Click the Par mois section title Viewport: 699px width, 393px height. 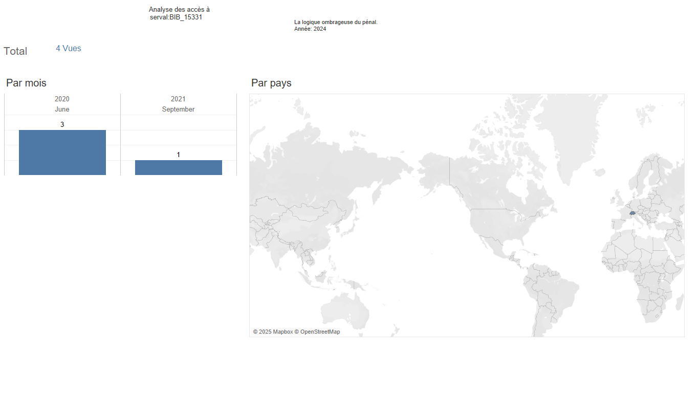(x=26, y=83)
